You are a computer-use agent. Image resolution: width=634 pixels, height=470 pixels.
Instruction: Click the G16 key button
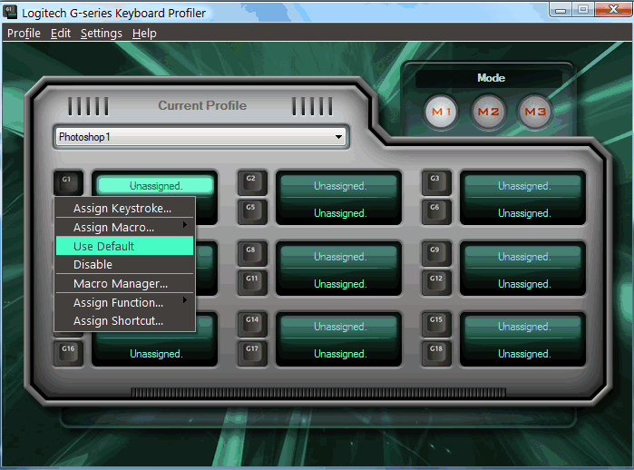68,353
